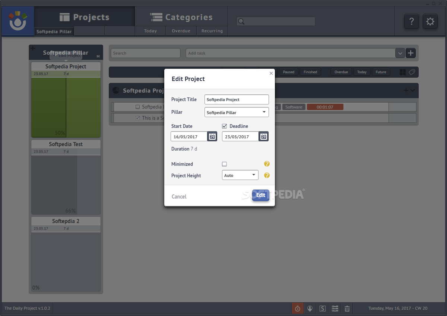
Task: Click The Daily Project logo icon
Action: (x=18, y=21)
